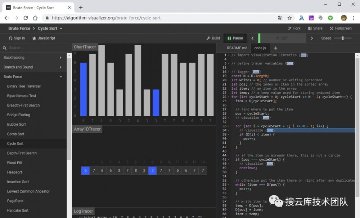Select the code.js tab
360x218 pixels.
point(260,48)
